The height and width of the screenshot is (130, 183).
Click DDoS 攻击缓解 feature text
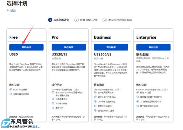point(20,90)
